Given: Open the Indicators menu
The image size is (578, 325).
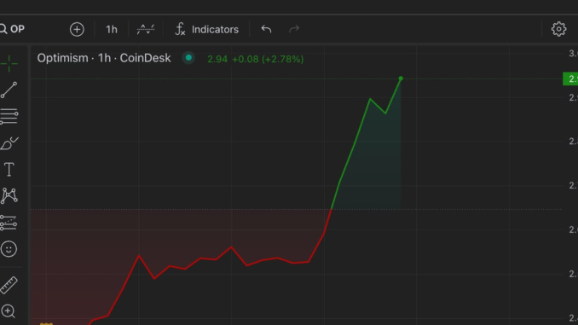Looking at the screenshot, I should [x=206, y=29].
